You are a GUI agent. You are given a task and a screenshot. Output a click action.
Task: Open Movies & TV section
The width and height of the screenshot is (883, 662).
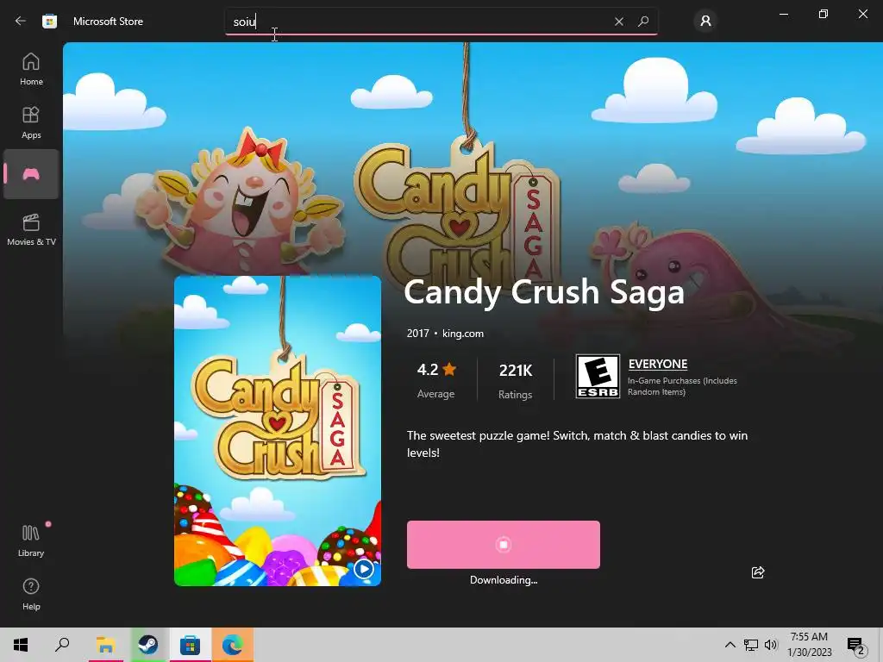[31, 229]
